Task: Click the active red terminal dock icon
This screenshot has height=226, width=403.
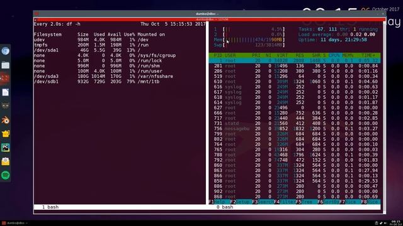Action: (6, 78)
